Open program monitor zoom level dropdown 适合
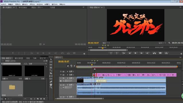Screen dimensions: 183x103 pos(106,43)
